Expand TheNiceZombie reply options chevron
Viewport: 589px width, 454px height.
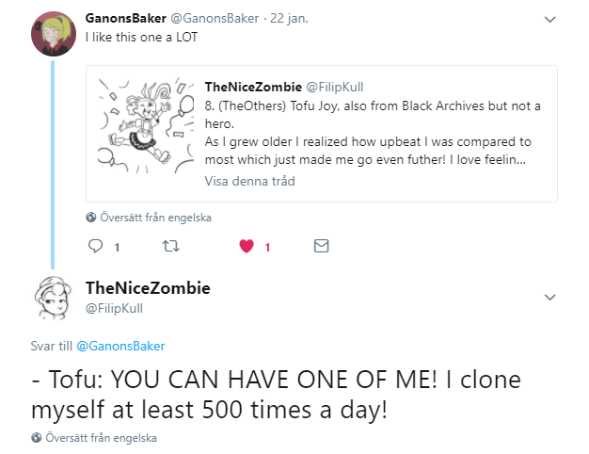tap(550, 298)
